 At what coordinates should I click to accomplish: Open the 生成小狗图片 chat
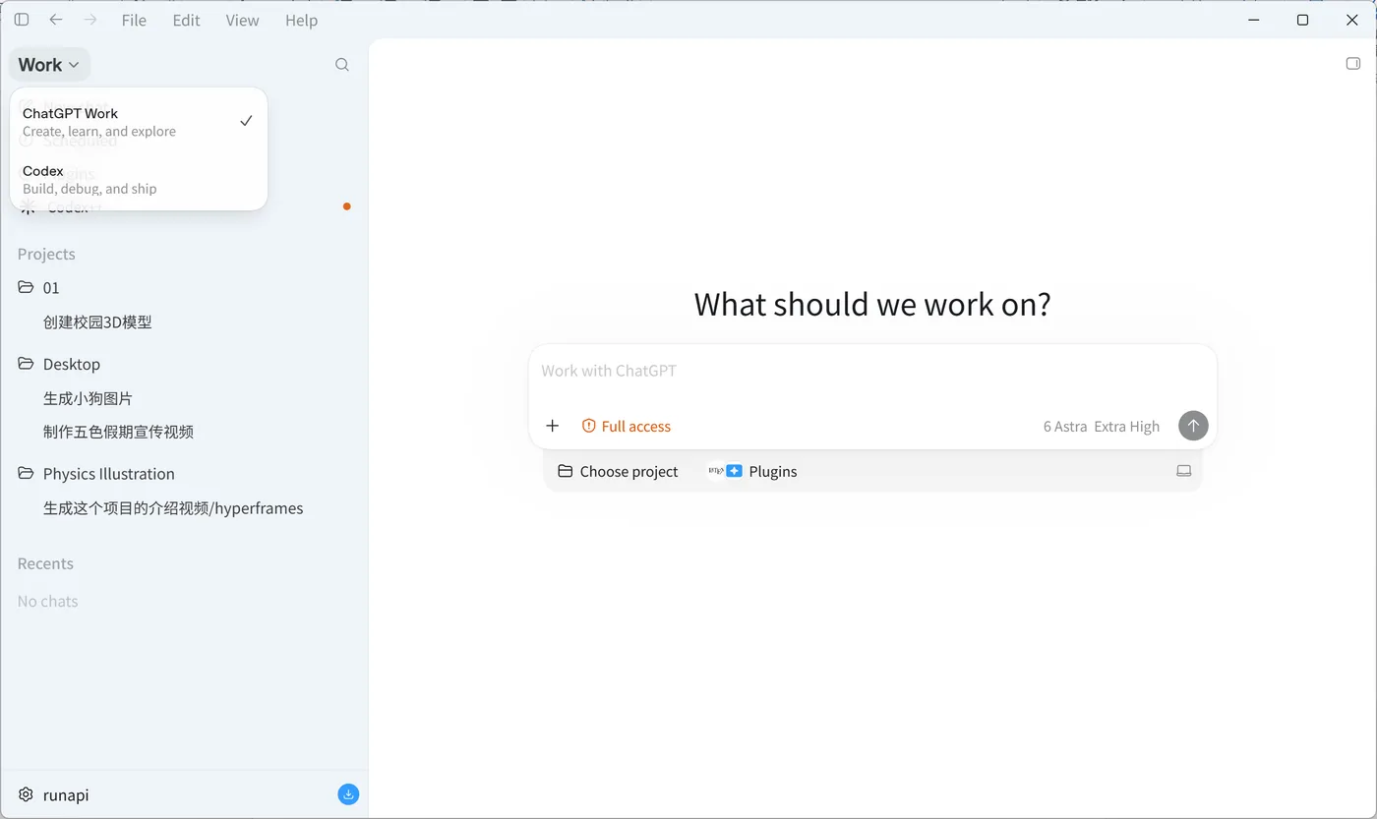88,398
